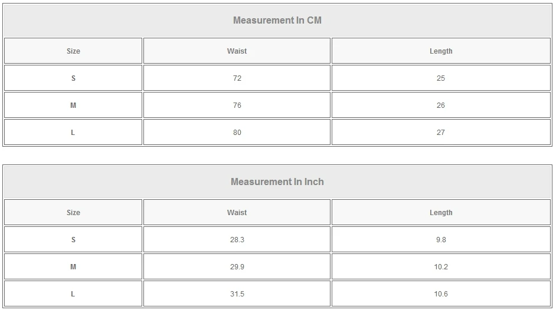The height and width of the screenshot is (310, 553).
Task: Click the length value 27 cell
Action: pyautogui.click(x=441, y=133)
